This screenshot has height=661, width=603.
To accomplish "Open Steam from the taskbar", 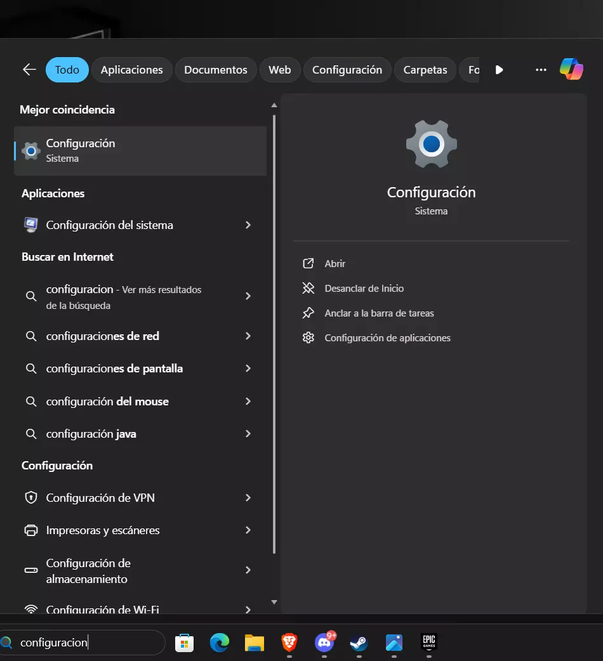I will coord(359,643).
